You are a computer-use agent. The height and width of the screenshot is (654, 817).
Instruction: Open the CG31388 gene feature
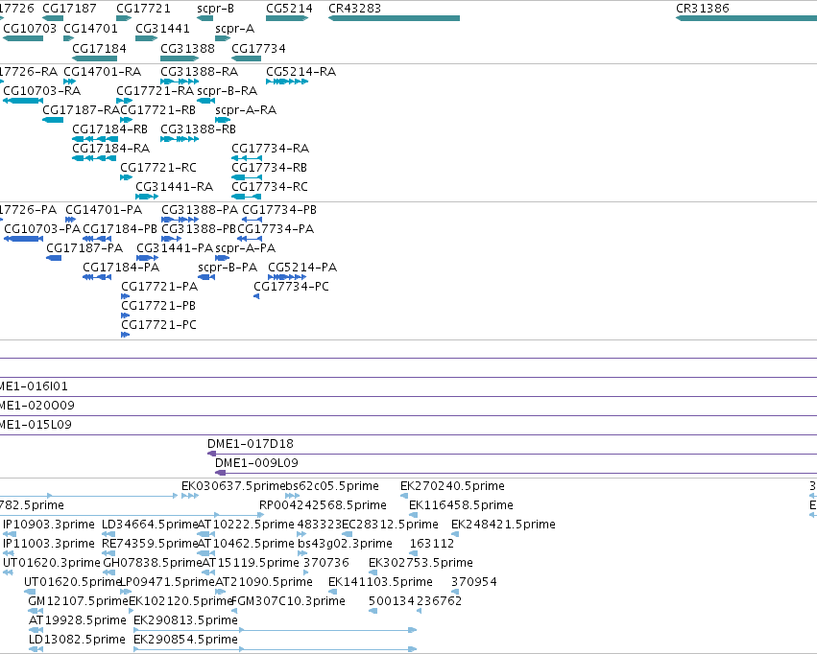[x=180, y=58]
